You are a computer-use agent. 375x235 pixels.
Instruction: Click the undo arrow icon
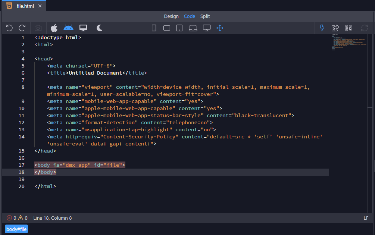[x=9, y=28]
